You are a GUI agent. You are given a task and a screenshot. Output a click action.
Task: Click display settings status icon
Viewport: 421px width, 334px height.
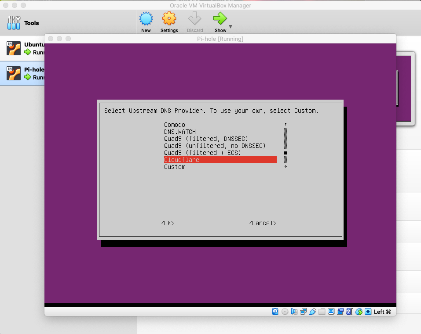(x=331, y=312)
